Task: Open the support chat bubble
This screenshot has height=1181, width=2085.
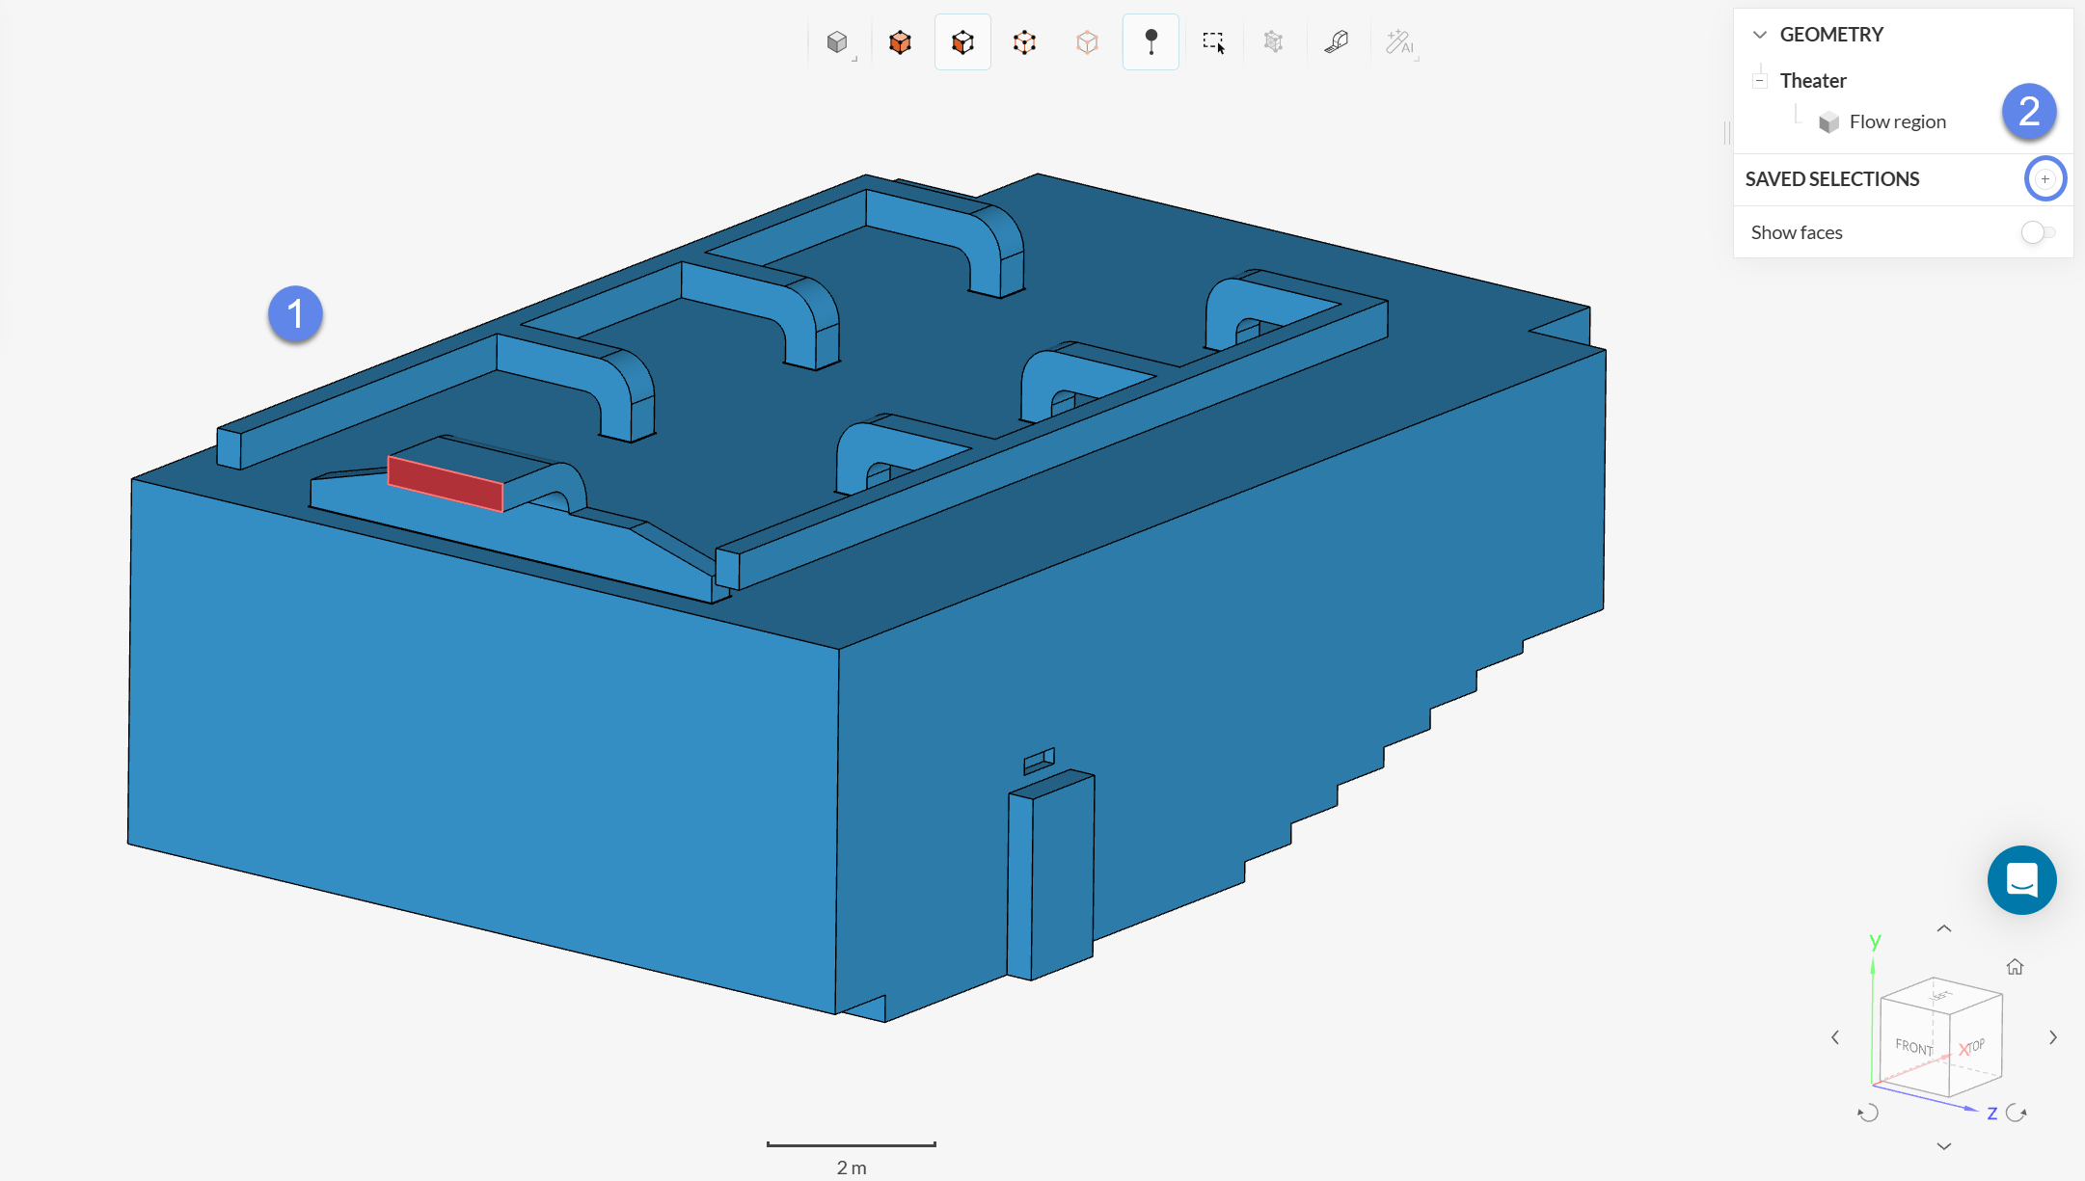Action: (x=2021, y=880)
